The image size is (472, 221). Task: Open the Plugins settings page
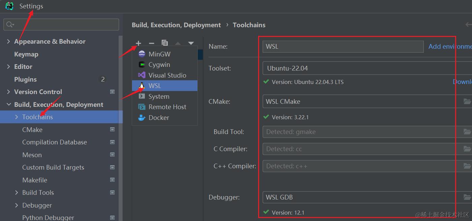(25, 80)
